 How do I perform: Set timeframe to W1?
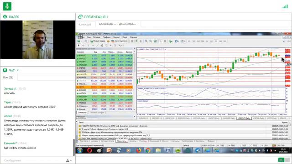(220, 41)
